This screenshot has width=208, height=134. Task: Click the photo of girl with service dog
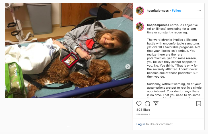click(69, 50)
